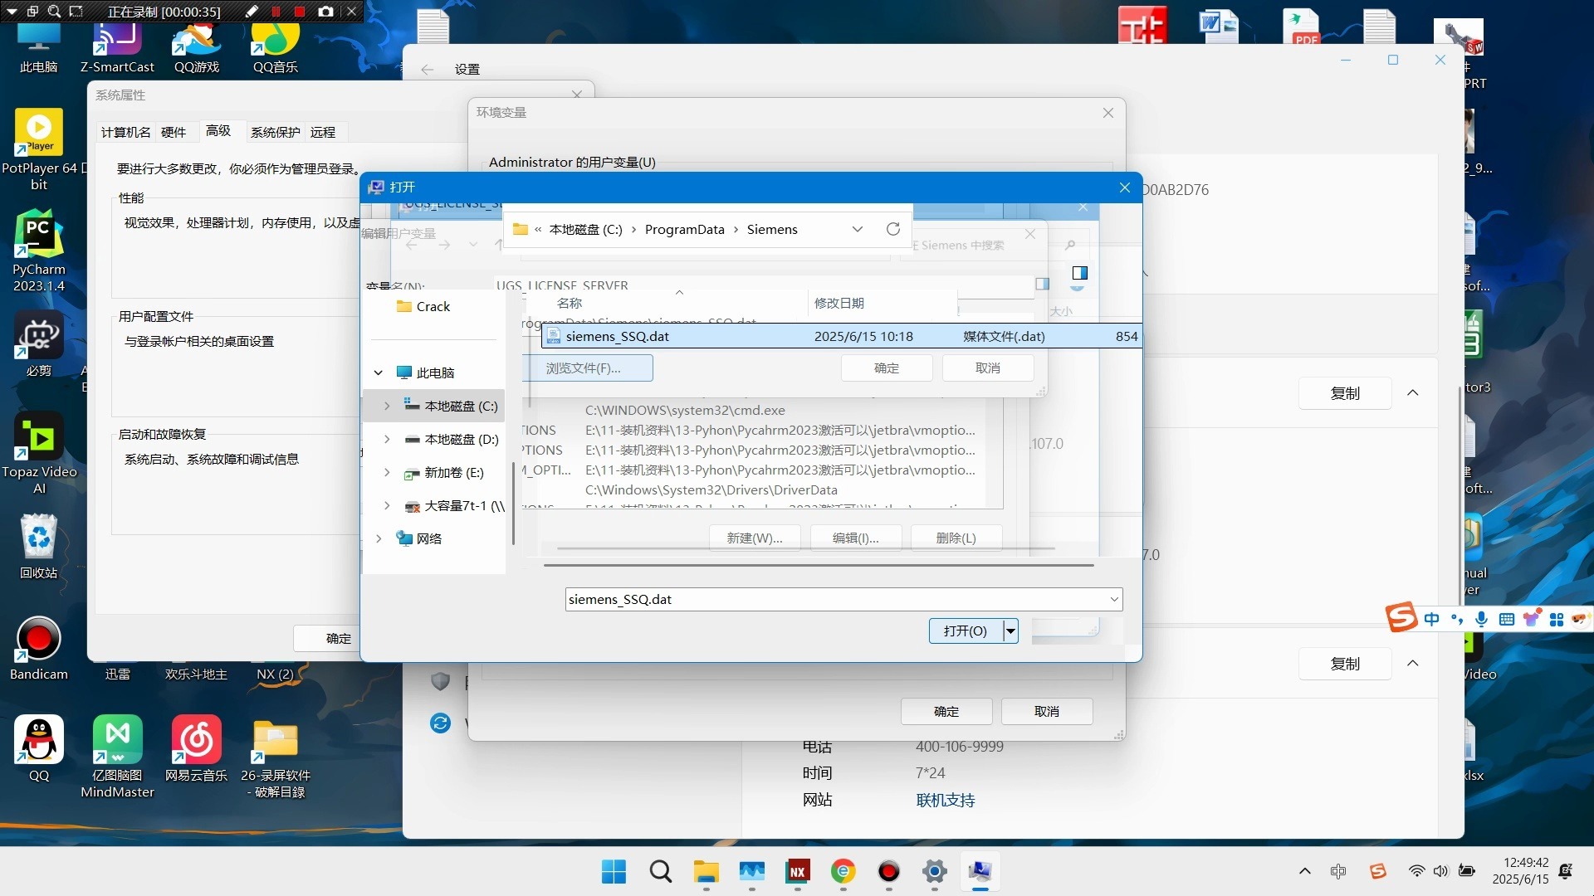1594x896 pixels.
Task: Open the 远程 tab
Action: [323, 132]
